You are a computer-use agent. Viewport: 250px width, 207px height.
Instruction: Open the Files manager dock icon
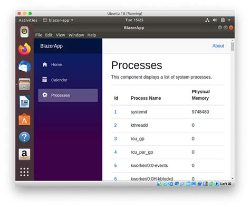pyautogui.click(x=24, y=84)
